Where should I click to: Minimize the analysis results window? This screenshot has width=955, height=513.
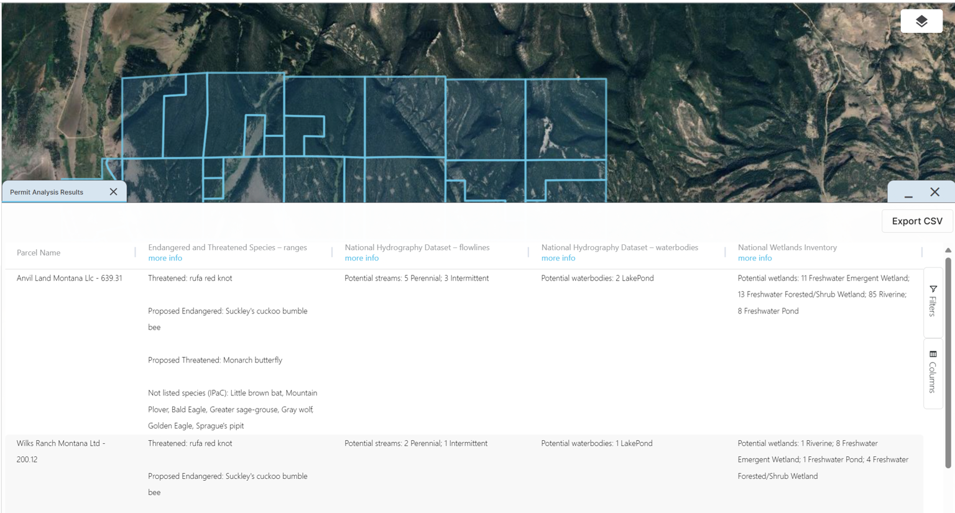tap(908, 195)
